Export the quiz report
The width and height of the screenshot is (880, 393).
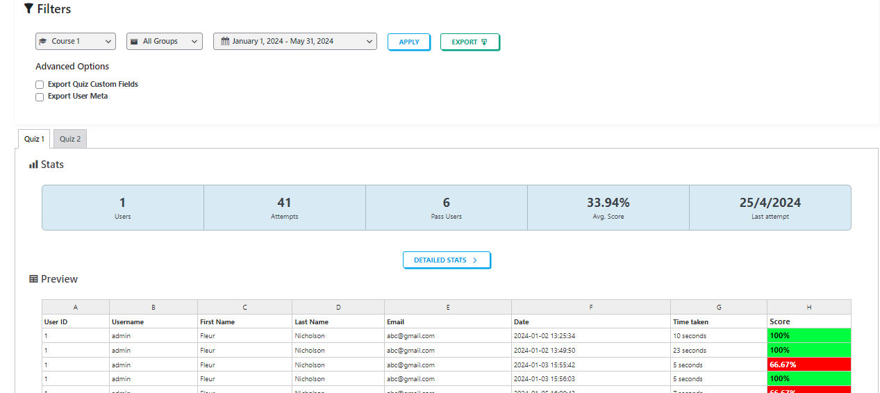click(x=470, y=42)
